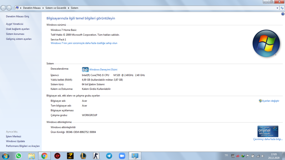Open the red-and-black round taskbar app
This screenshot has width=285, height=160.
(57, 156)
